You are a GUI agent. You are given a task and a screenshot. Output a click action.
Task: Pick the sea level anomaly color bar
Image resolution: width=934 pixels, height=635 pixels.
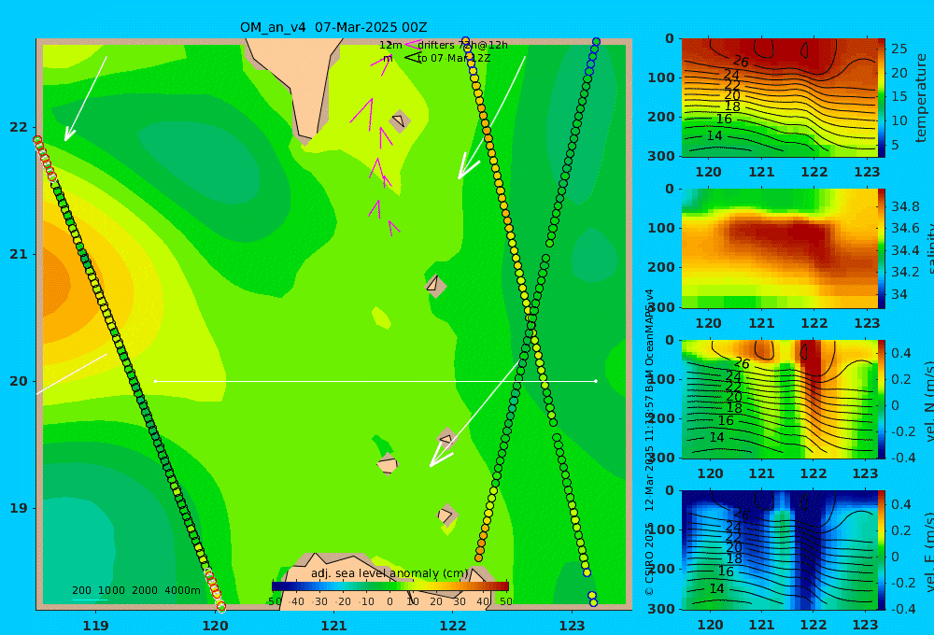point(390,586)
